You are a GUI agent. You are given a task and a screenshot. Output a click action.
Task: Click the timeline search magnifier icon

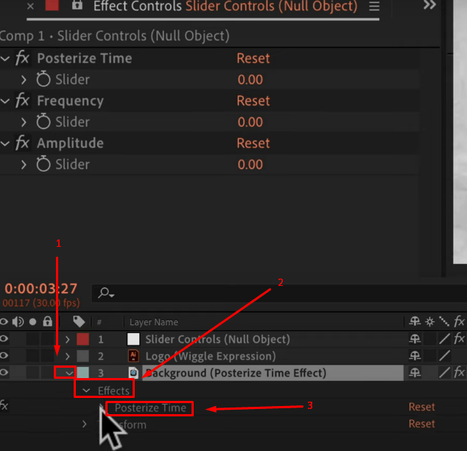pos(106,293)
